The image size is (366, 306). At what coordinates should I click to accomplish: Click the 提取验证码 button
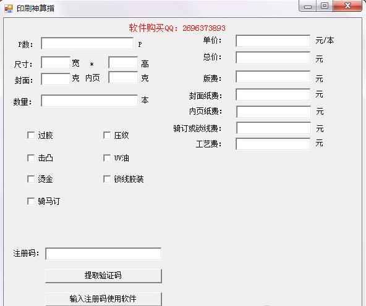click(103, 276)
